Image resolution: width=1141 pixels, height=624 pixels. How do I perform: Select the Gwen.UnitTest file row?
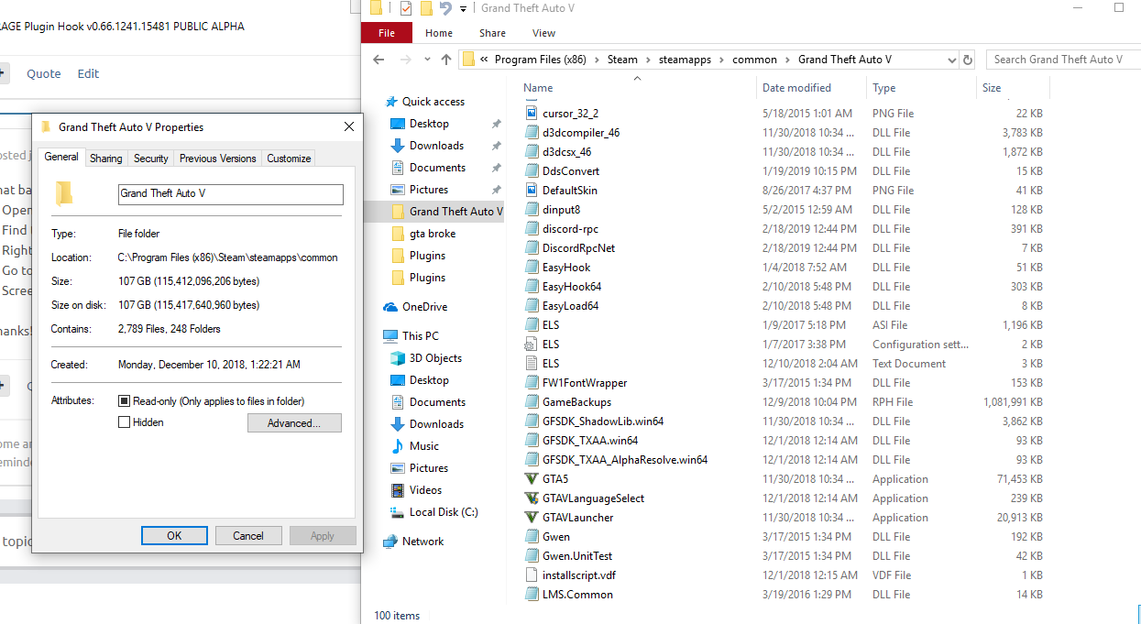784,555
